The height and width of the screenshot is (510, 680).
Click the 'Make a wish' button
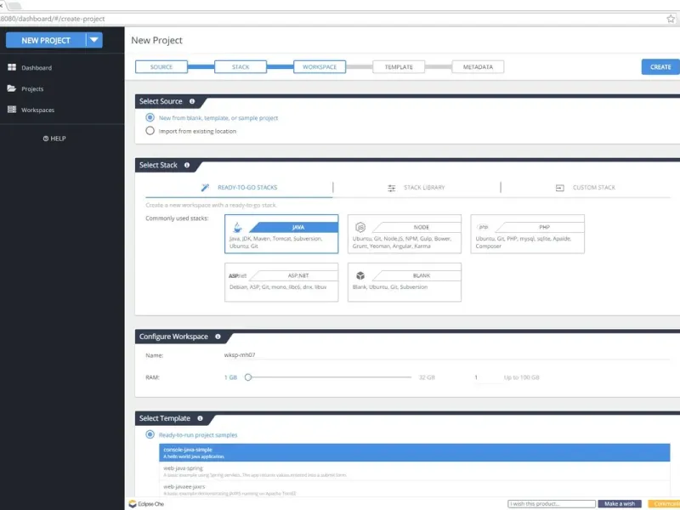coord(620,504)
